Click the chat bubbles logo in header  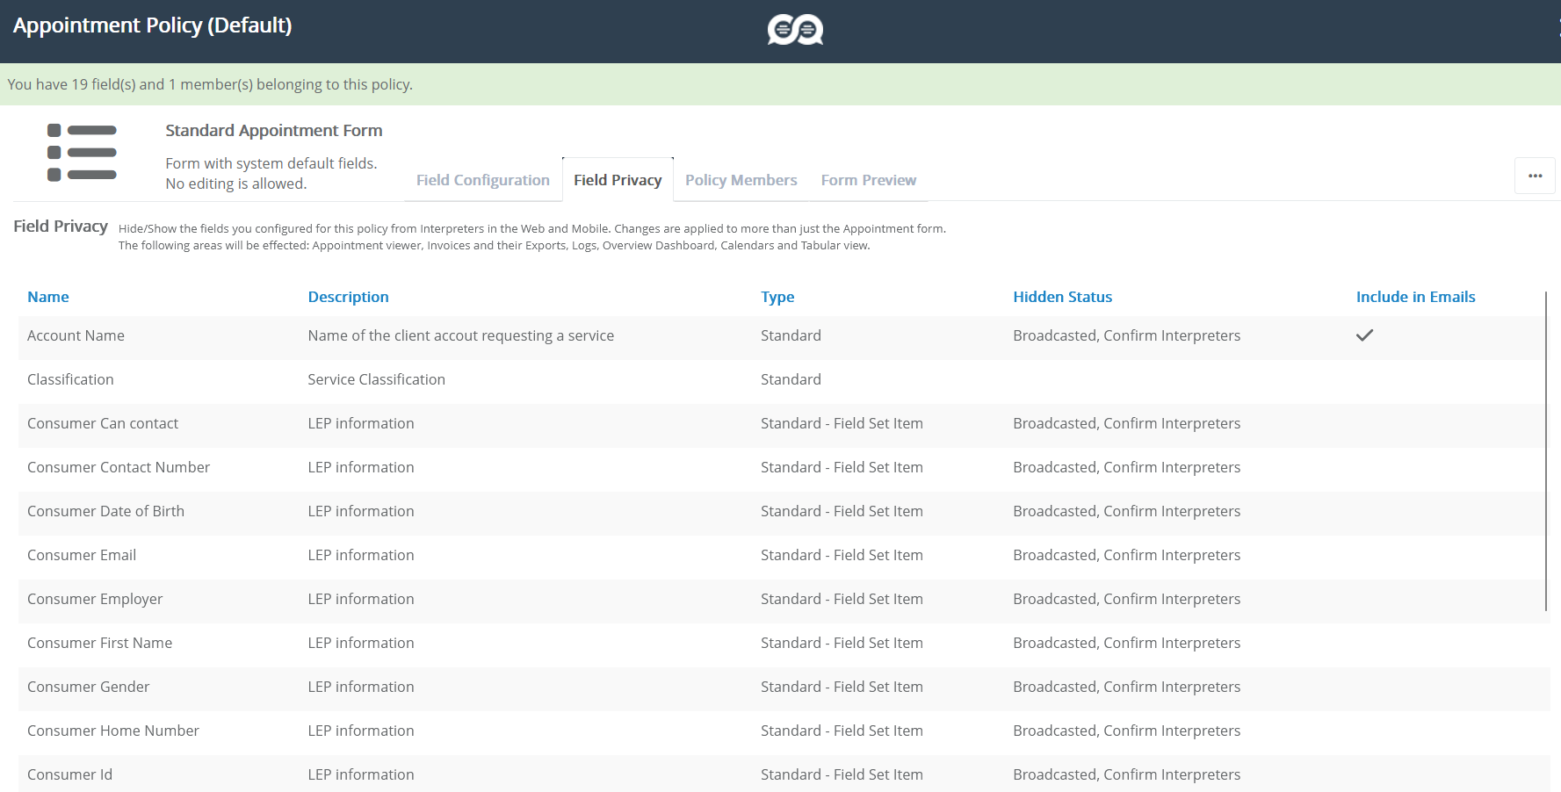pos(795,30)
